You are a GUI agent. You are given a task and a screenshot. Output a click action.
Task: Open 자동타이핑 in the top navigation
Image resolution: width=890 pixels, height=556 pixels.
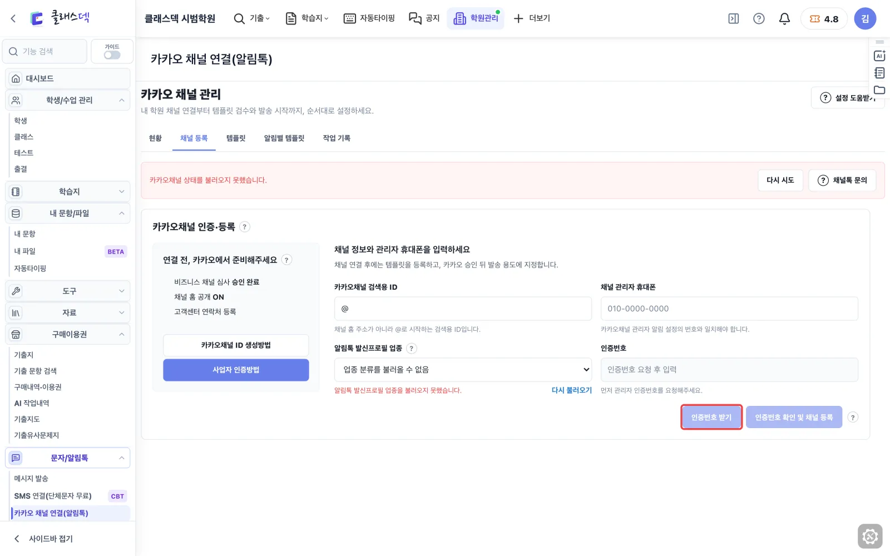coord(369,18)
